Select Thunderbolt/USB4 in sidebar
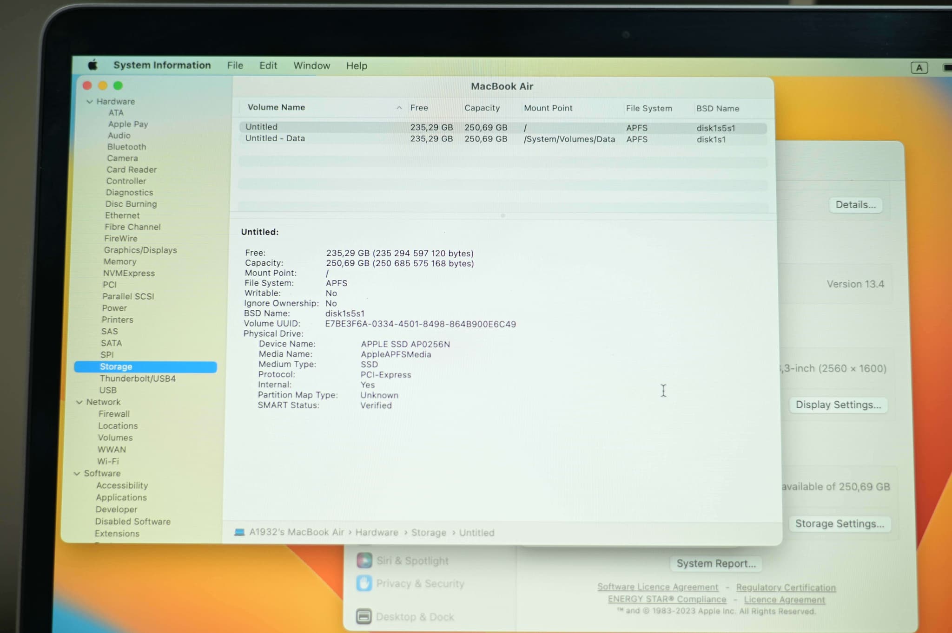Viewport: 952px width, 633px height. [x=138, y=378]
